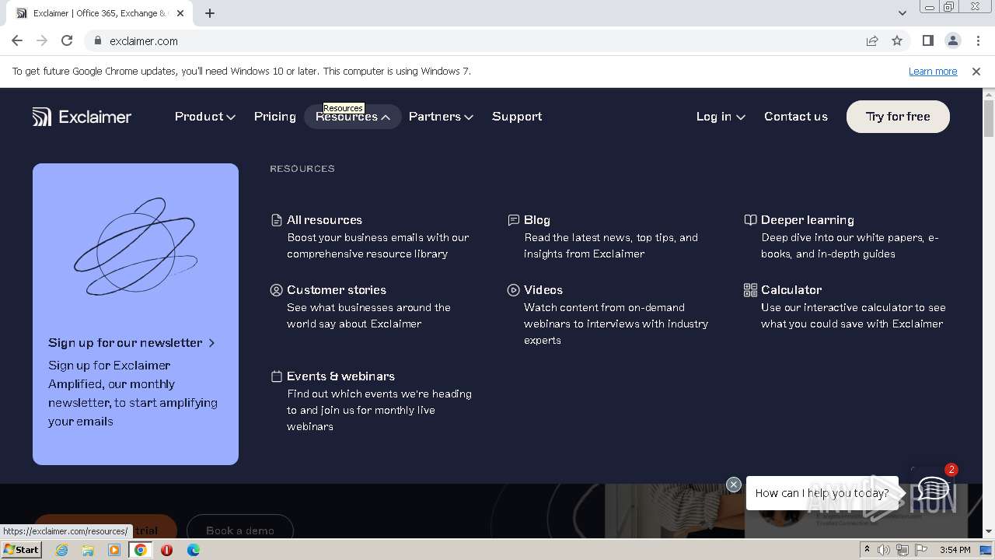995x560 pixels.
Task: Expand the Product menu
Action: (x=205, y=117)
